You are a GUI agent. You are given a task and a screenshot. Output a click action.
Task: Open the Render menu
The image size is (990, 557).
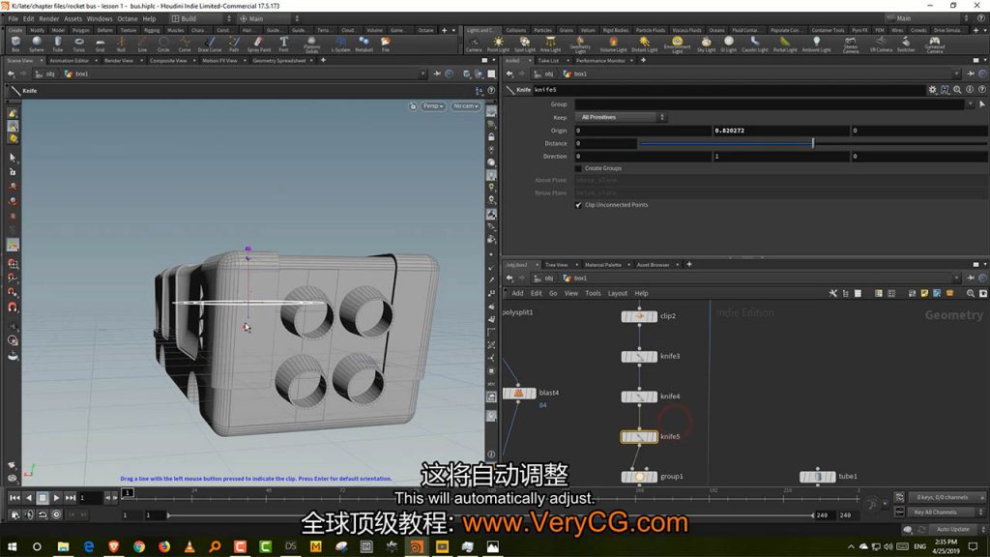[x=48, y=19]
